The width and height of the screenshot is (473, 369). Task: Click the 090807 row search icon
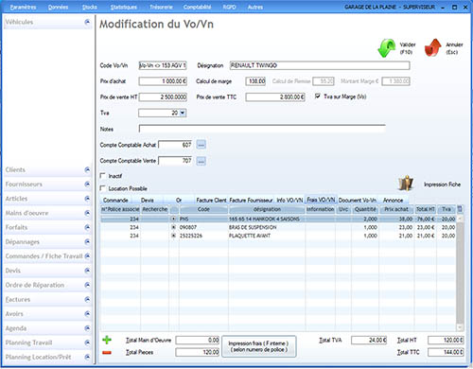(173, 227)
